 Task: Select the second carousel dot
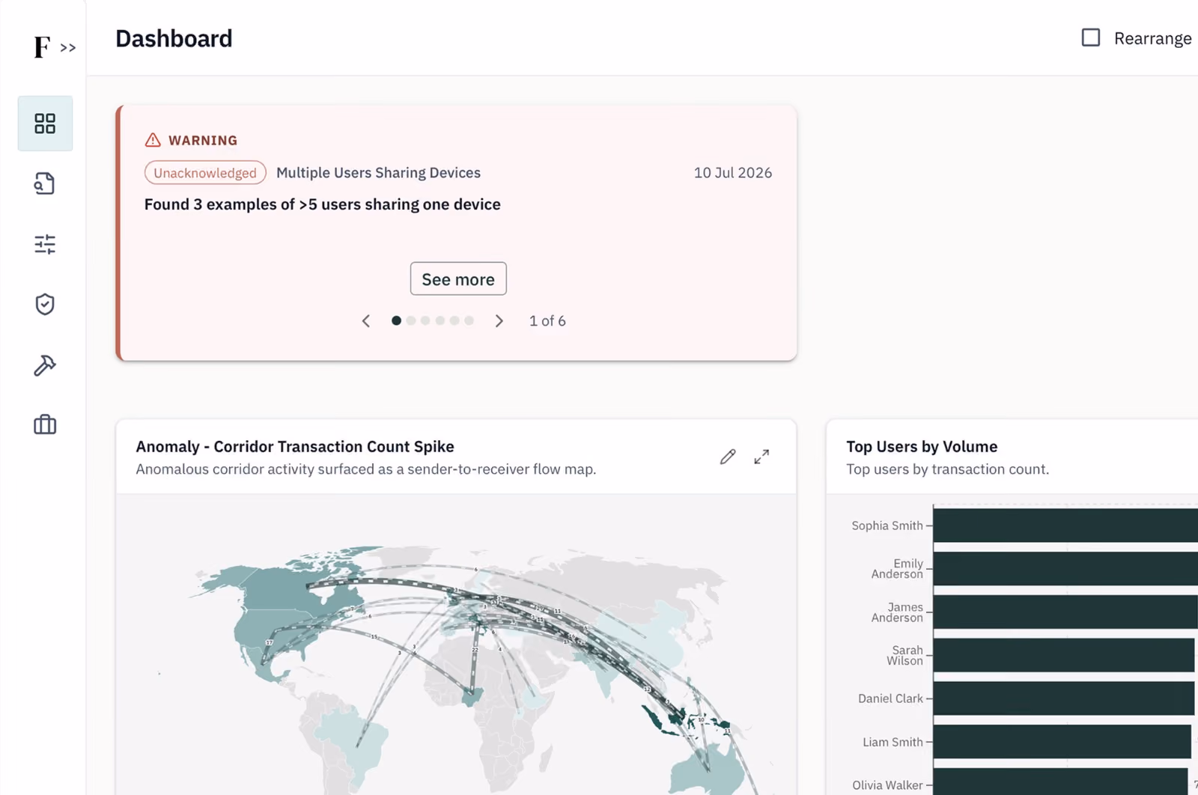click(411, 320)
